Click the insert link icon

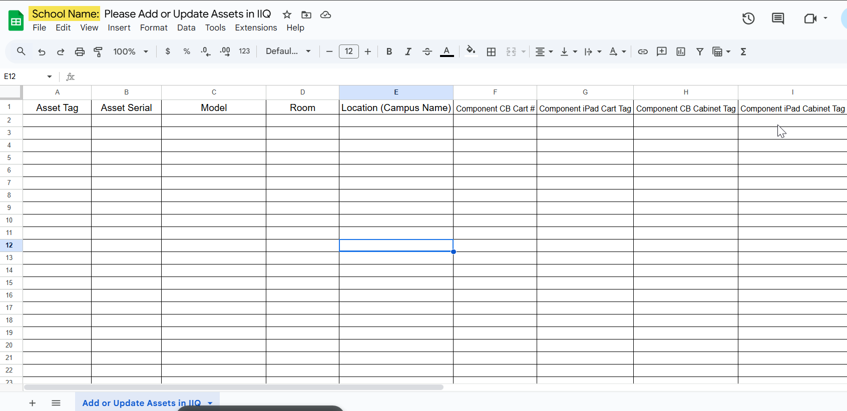[x=643, y=51]
